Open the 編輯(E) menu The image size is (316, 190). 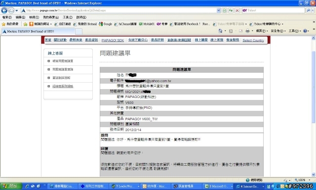(20, 17)
